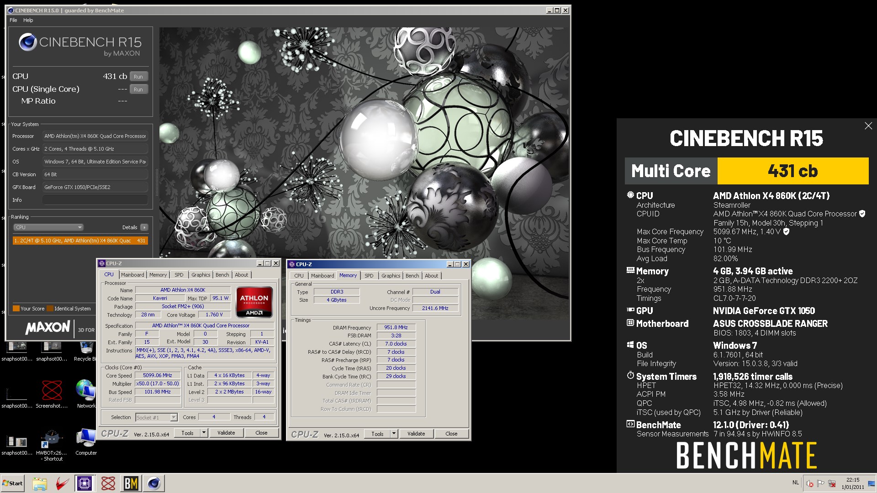Click the Memory module icon in BenchMate

(x=630, y=270)
